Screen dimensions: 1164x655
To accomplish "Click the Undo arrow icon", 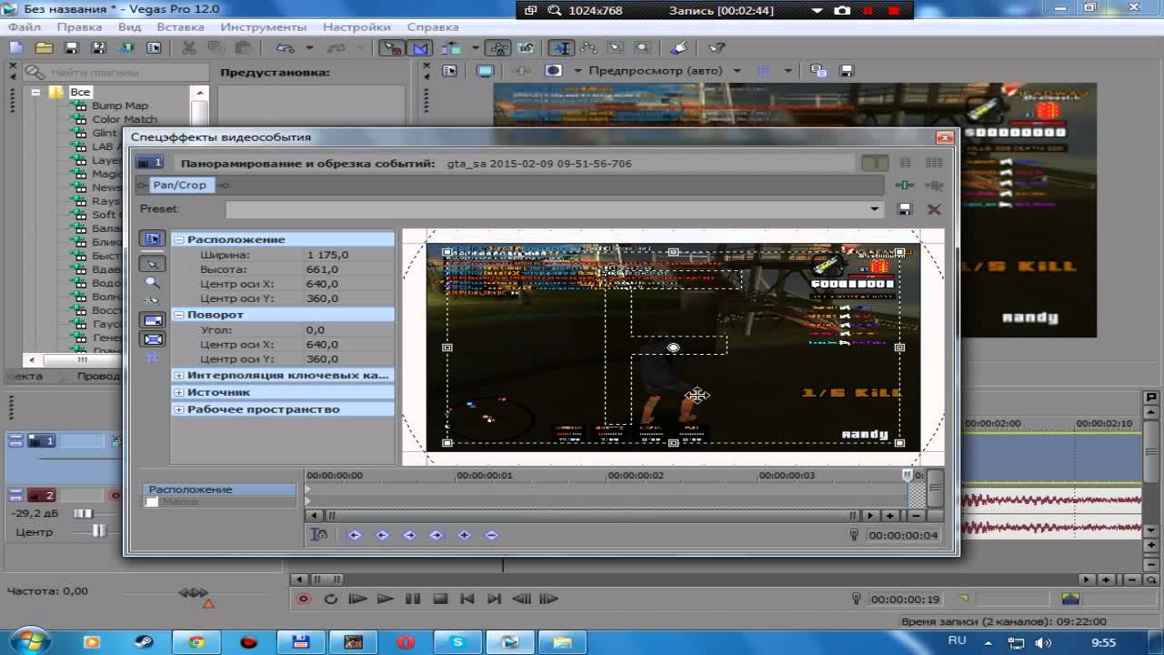I will [286, 48].
